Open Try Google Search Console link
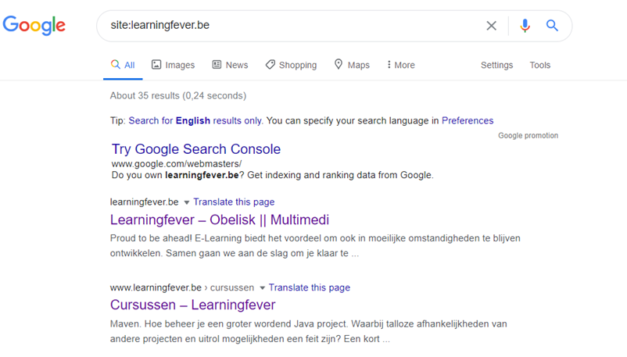This screenshot has height=357, width=627. (196, 148)
